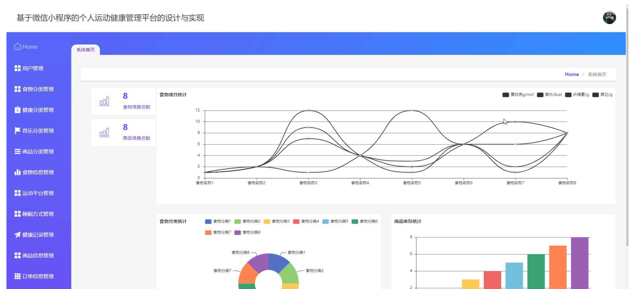
Task: Click the user avatar in top right
Action: click(x=609, y=18)
